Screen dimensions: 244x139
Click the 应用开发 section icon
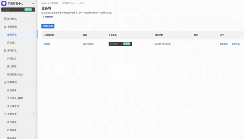[x=5, y=51]
